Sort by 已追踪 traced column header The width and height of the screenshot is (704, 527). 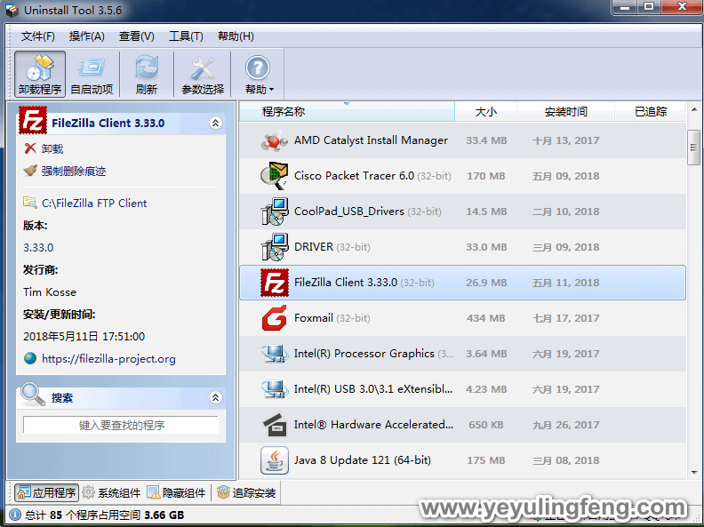(650, 111)
